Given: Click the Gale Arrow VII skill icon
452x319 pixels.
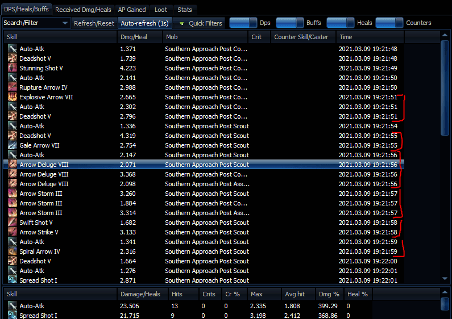Looking at the screenshot, I should (x=12, y=145).
